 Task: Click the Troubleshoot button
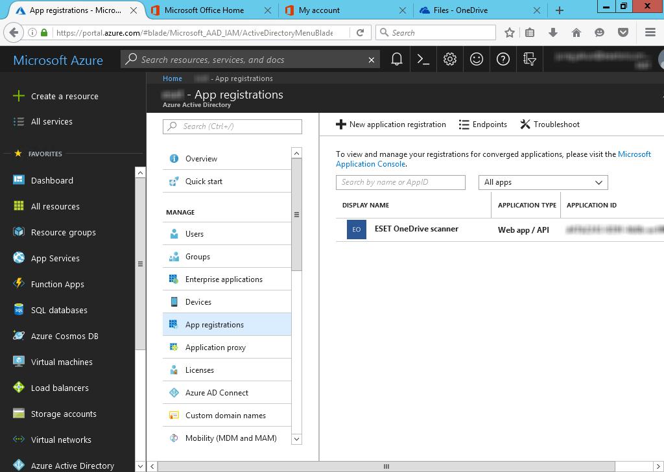pyautogui.click(x=550, y=124)
